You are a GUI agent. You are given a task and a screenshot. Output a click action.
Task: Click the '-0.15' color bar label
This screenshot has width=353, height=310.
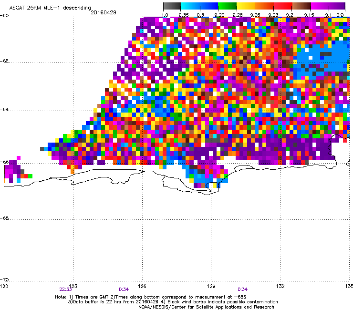click(x=307, y=15)
